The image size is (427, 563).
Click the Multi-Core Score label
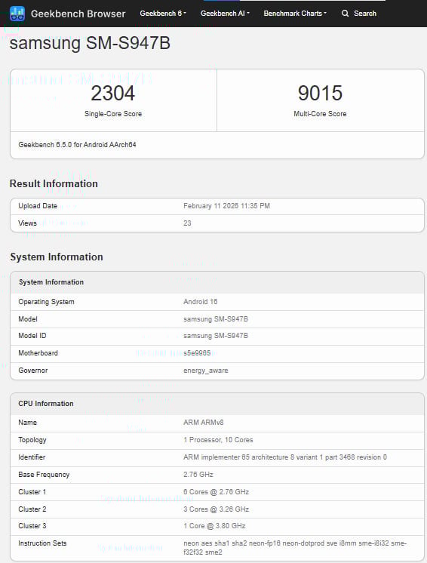tap(320, 114)
